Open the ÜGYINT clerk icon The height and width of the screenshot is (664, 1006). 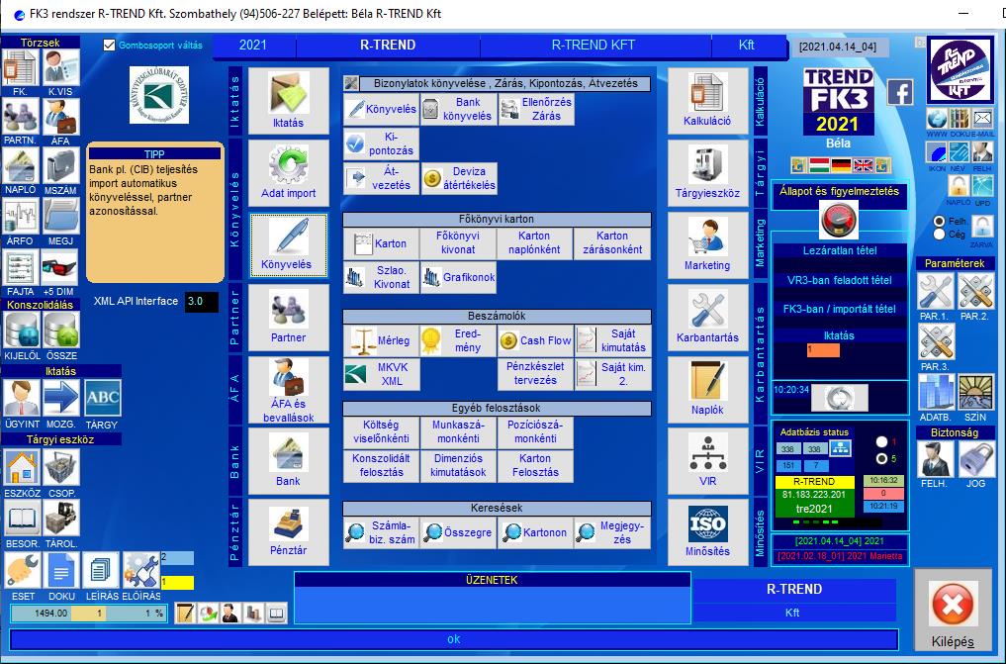tap(22, 399)
